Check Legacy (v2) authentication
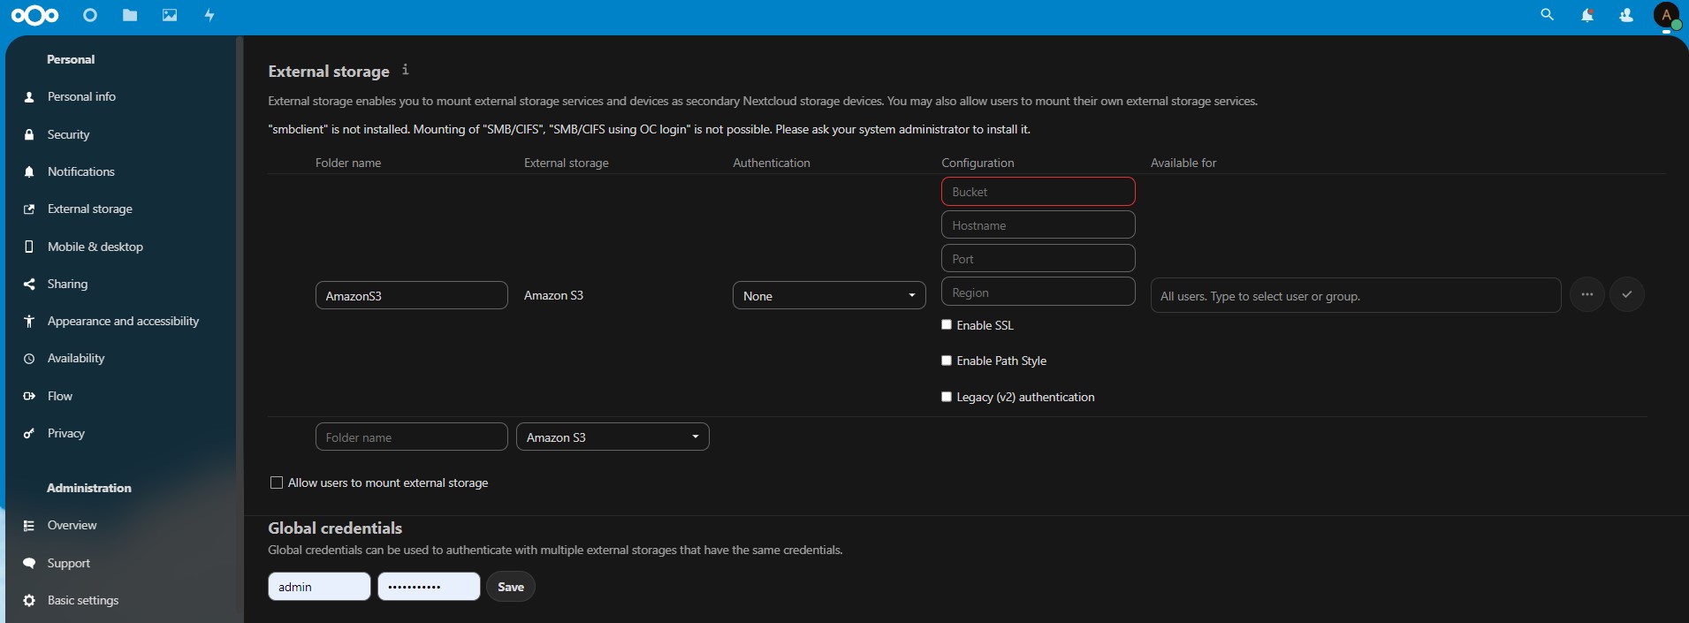 tap(947, 397)
